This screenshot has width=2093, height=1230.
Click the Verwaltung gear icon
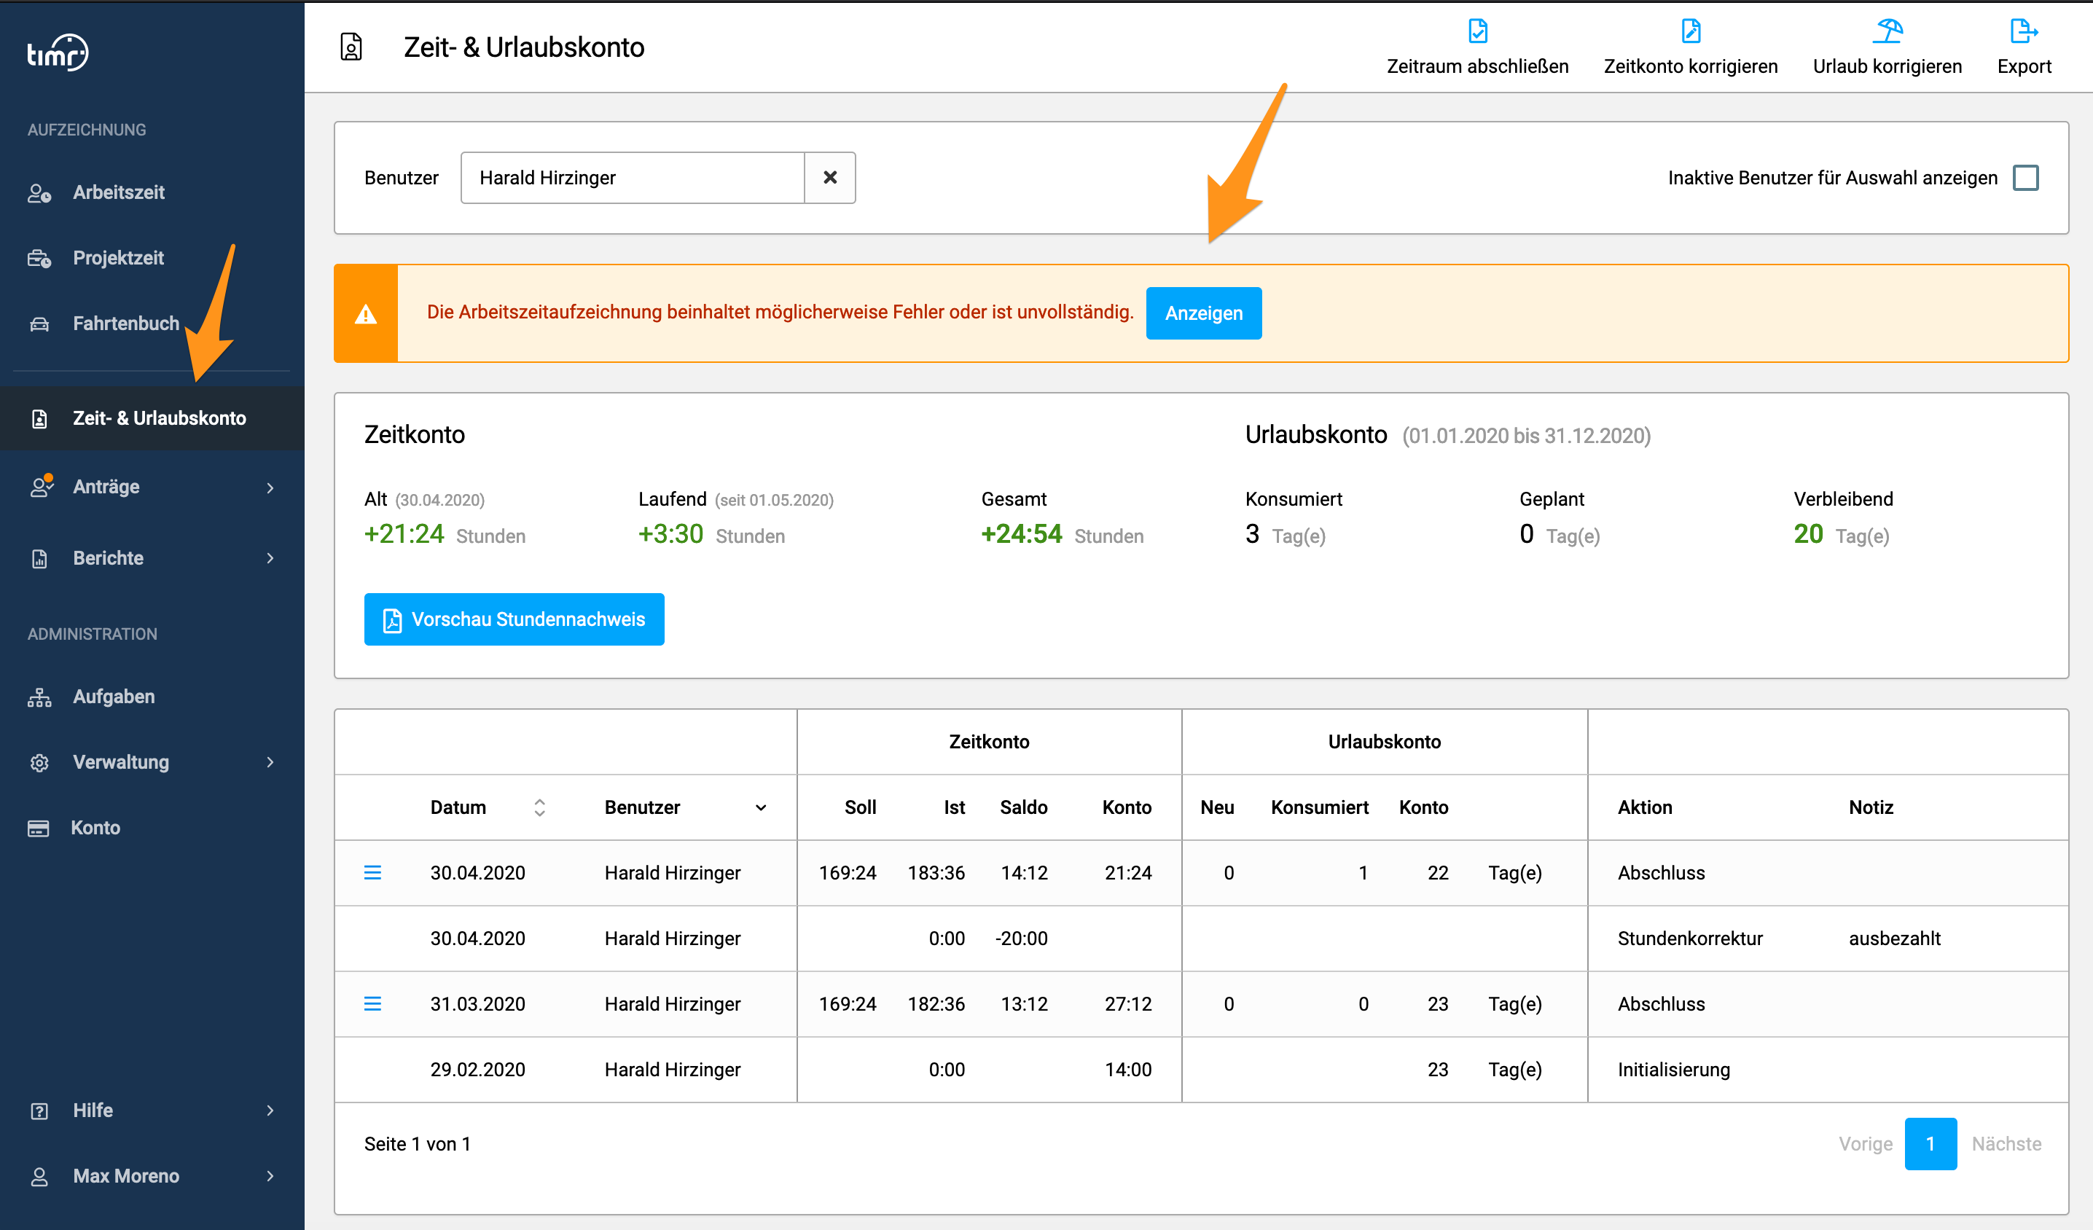coord(39,762)
